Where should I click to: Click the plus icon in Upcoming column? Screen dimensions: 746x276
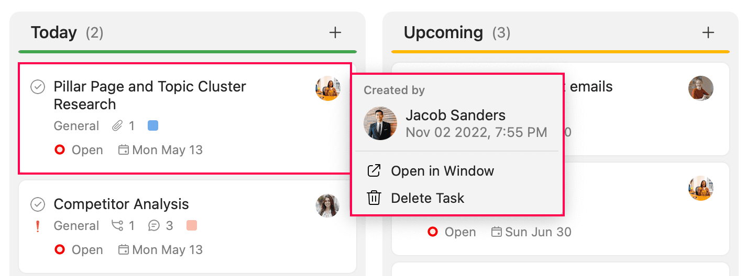coord(708,32)
